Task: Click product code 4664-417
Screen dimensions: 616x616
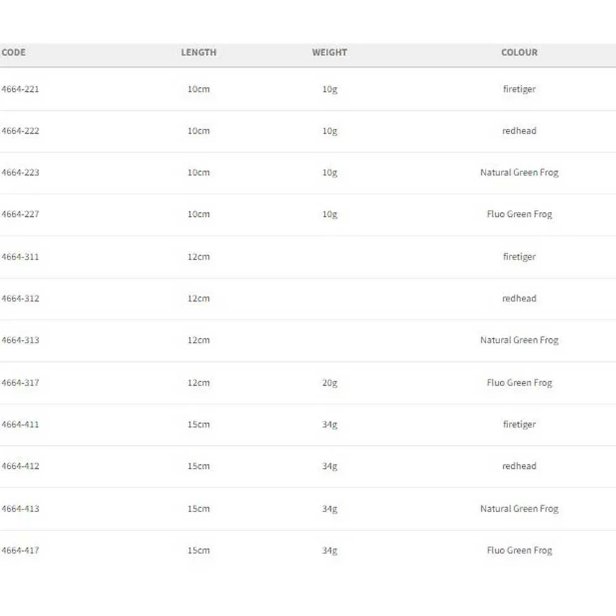Action: [20, 551]
